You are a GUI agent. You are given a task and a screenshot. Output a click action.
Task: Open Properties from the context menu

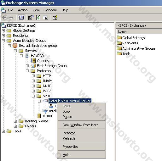point(82,147)
